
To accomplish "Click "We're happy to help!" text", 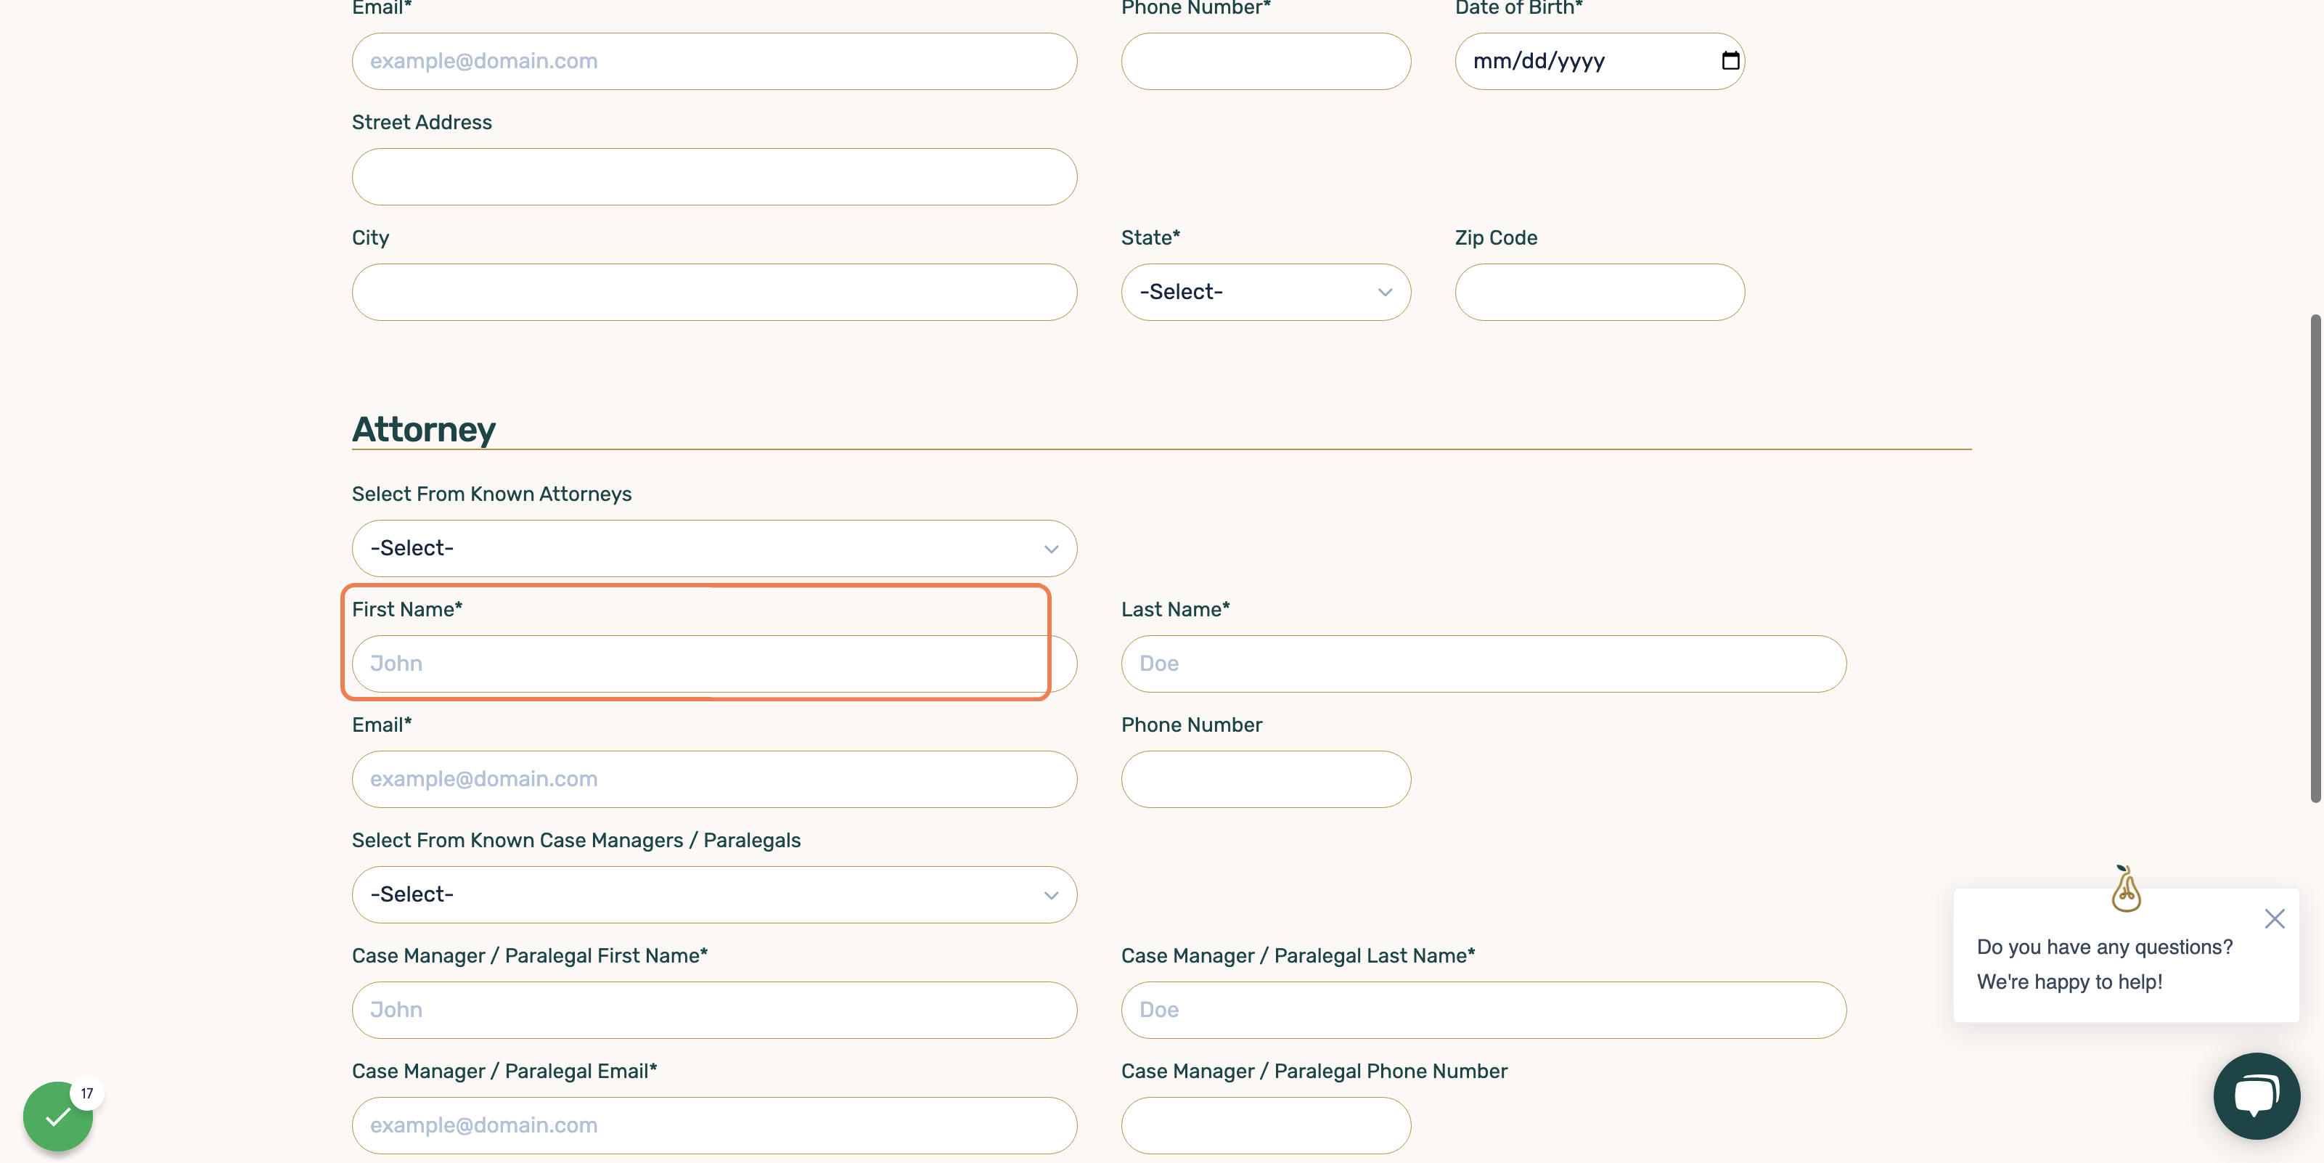I will [2069, 982].
